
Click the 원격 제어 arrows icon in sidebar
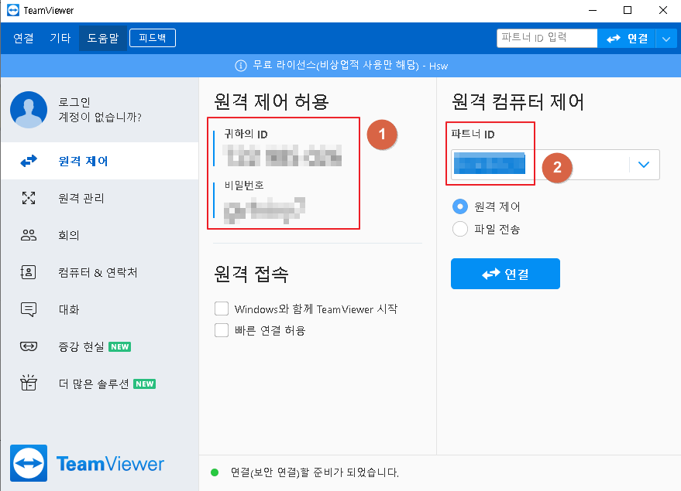[x=29, y=161]
